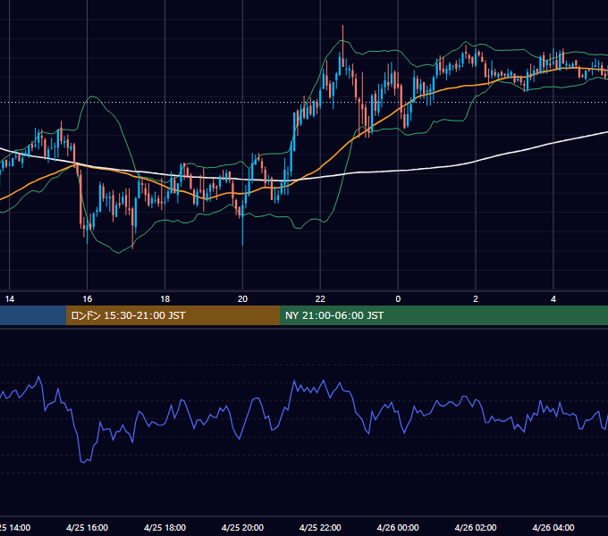Image resolution: width=608 pixels, height=536 pixels.
Task: Click the 4/25 18:00 label on the indicator axis
Action: point(165,527)
